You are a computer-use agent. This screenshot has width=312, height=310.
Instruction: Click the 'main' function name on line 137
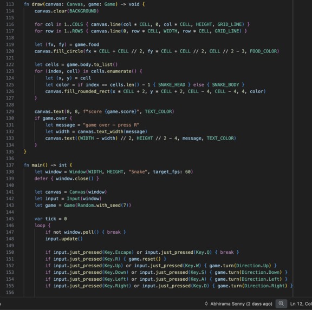click(37, 165)
